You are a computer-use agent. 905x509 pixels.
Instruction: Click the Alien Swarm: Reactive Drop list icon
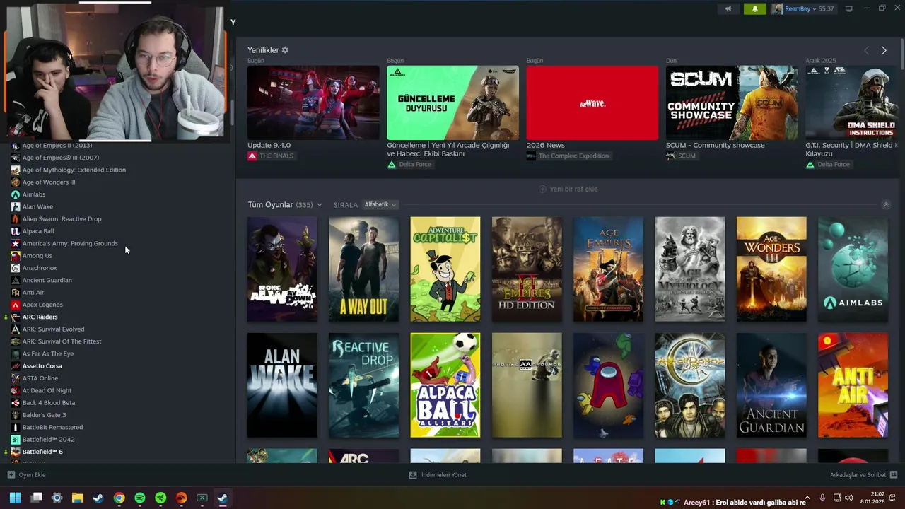click(x=16, y=219)
